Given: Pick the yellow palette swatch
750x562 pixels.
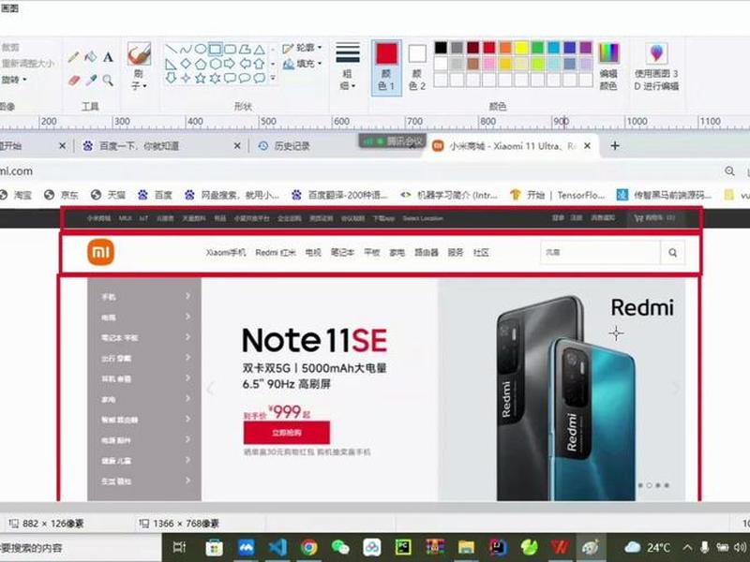Looking at the screenshot, I should tap(521, 48).
